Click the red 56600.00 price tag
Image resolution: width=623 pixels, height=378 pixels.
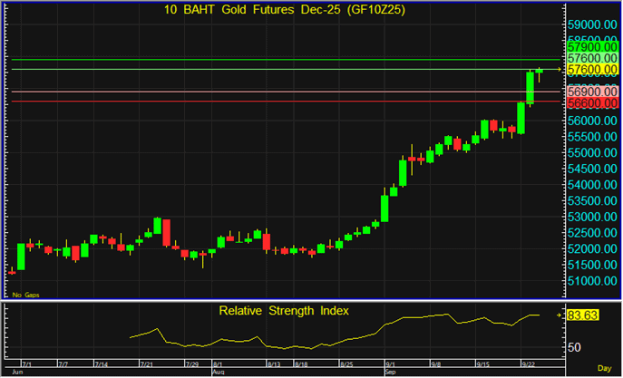pyautogui.click(x=592, y=103)
